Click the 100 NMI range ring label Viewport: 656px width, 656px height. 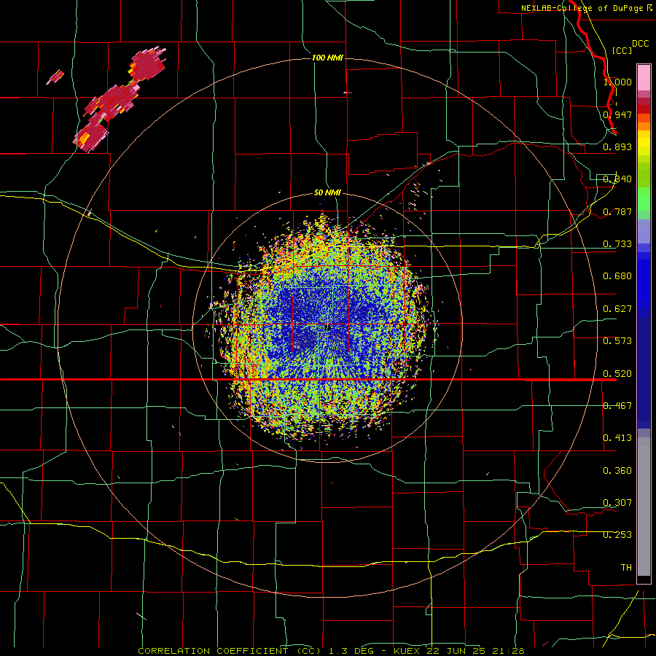(x=327, y=58)
